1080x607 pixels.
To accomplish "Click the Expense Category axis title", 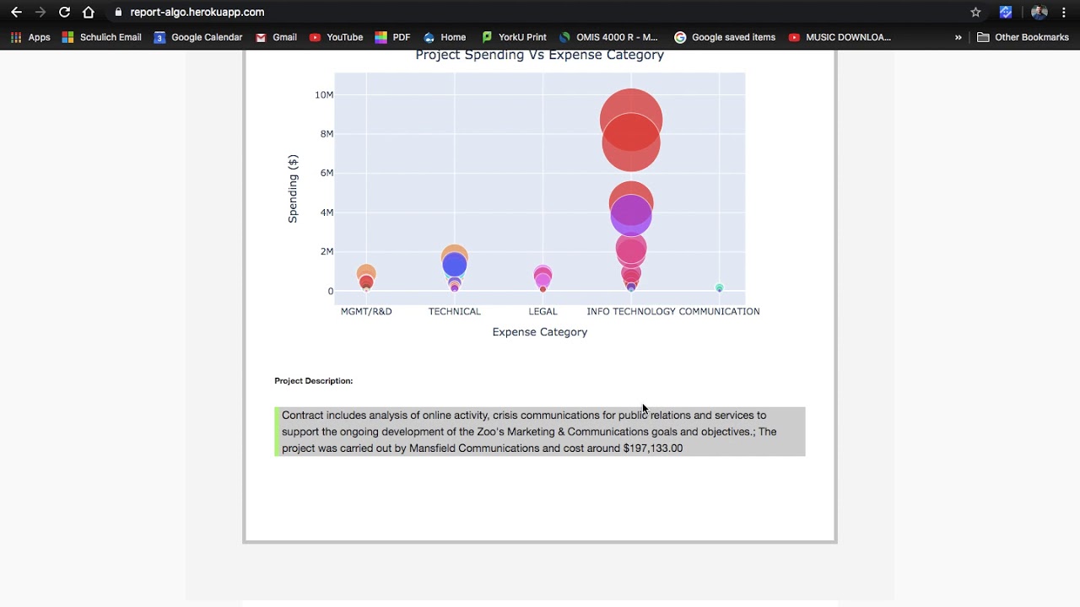I will point(540,332).
